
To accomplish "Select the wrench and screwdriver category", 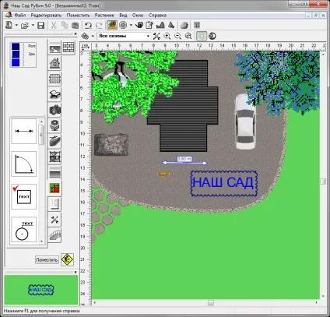I will click(x=54, y=220).
